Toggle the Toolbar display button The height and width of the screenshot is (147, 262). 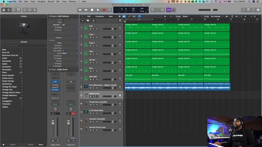(18, 10)
